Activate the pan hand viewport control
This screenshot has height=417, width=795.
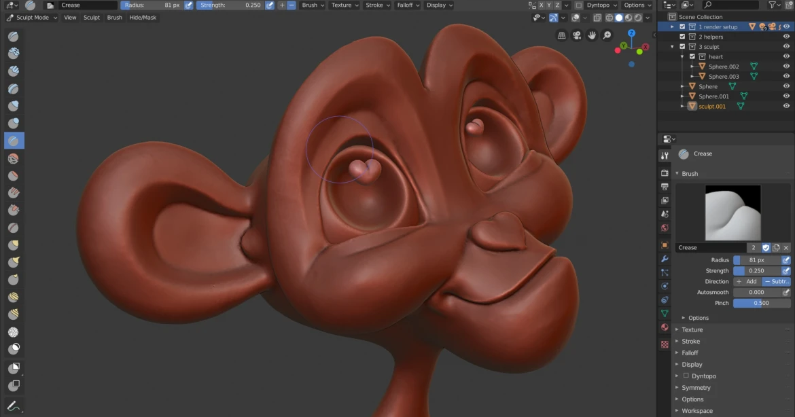point(592,35)
